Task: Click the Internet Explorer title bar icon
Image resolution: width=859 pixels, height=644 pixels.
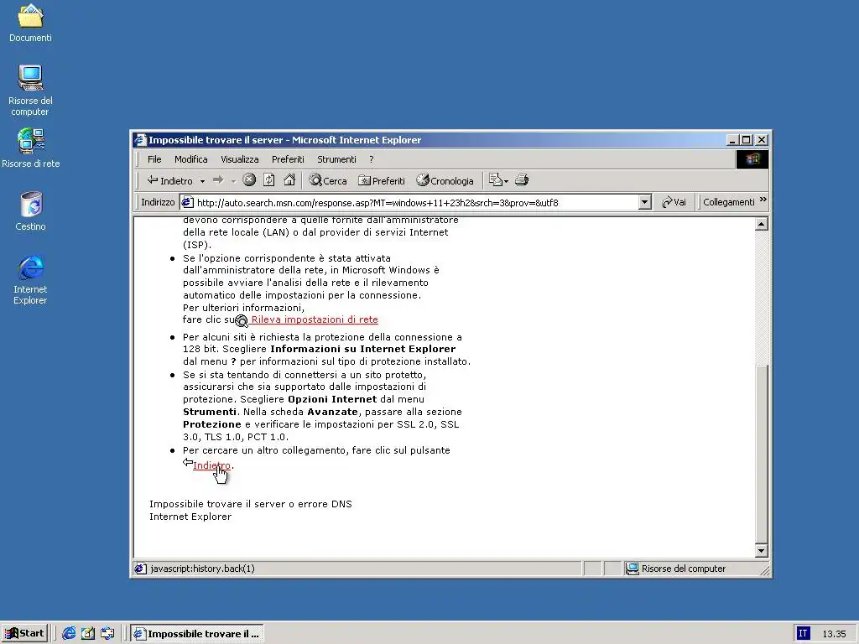Action: pos(140,140)
